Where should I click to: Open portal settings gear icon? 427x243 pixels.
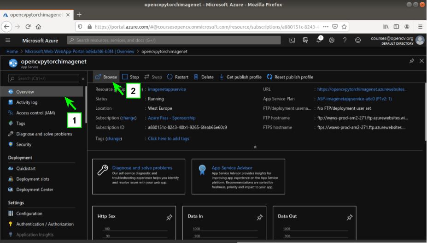(331, 41)
